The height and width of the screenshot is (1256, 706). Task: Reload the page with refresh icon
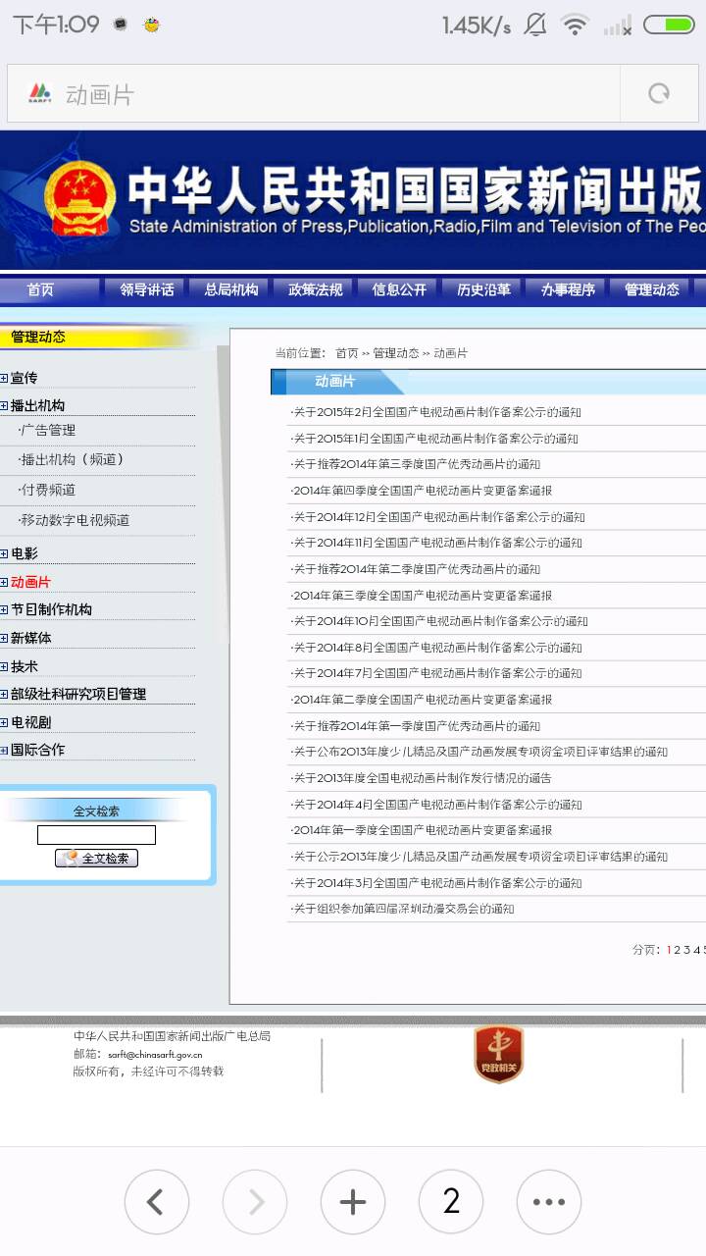coord(659,94)
